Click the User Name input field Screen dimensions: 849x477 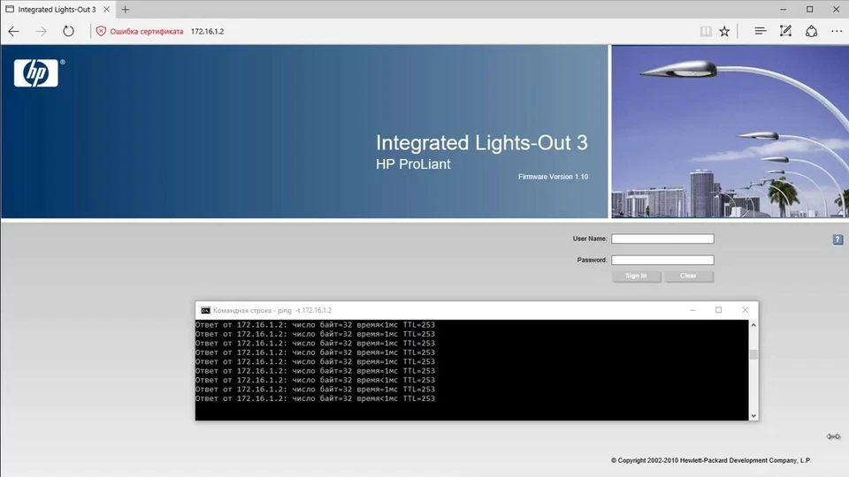(x=662, y=238)
